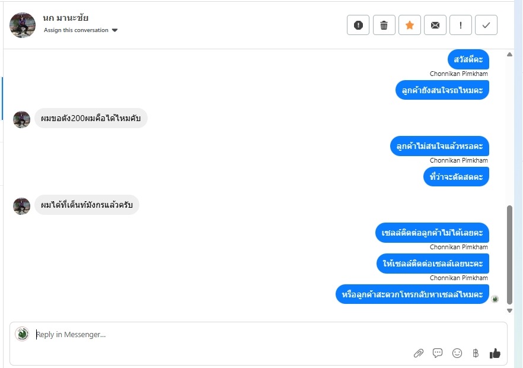Image resolution: width=523 pixels, height=368 pixels.
Task: Open saved replies speech bubble icon
Action: (438, 353)
